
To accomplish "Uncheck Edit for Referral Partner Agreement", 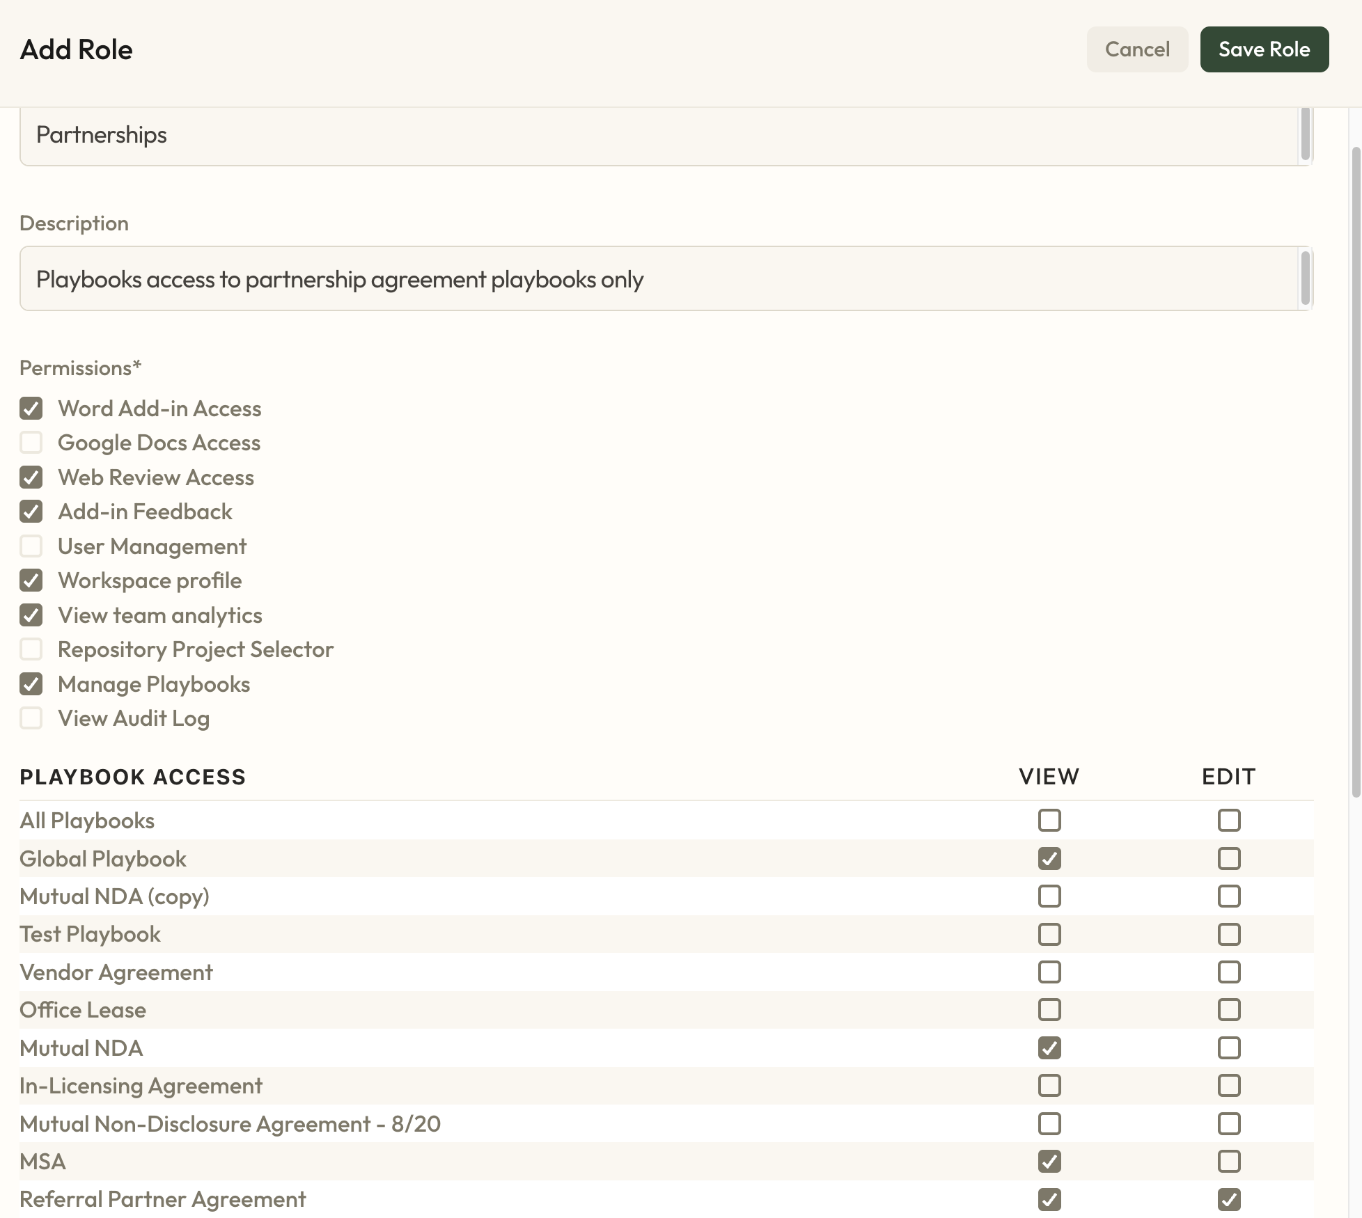I will point(1228,1199).
